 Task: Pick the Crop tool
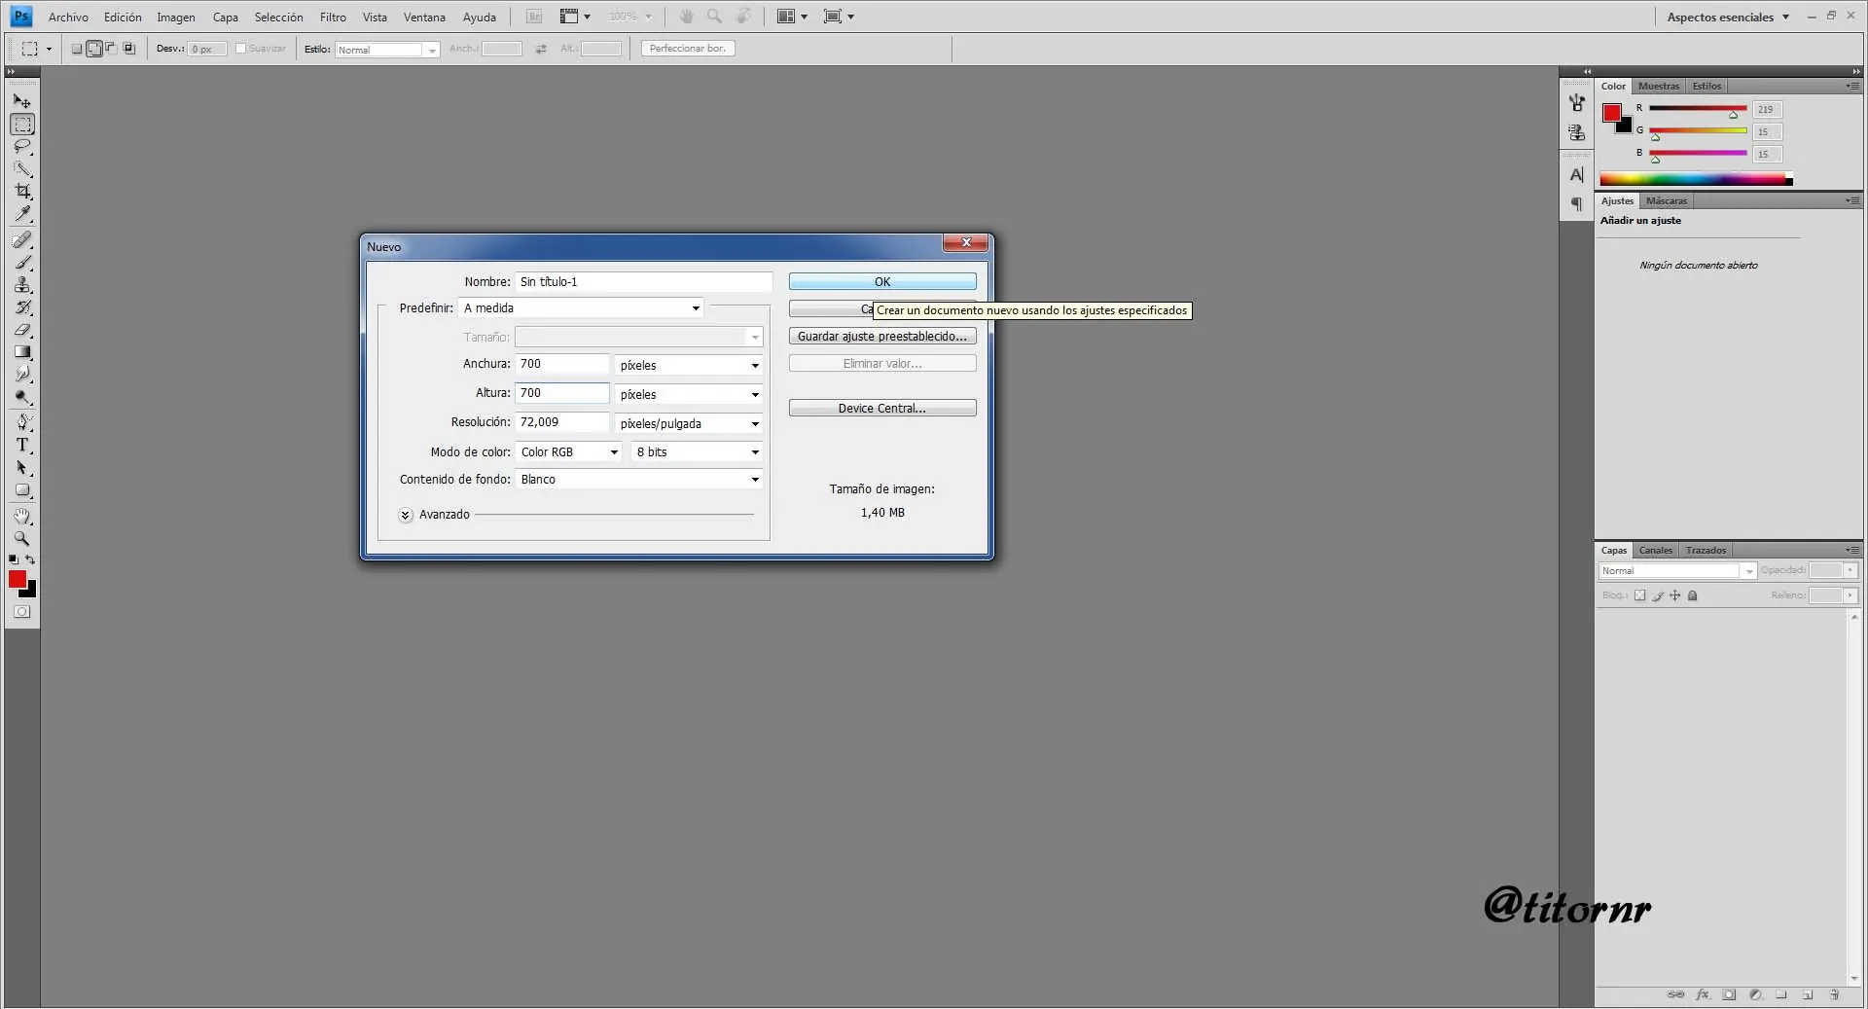click(22, 192)
